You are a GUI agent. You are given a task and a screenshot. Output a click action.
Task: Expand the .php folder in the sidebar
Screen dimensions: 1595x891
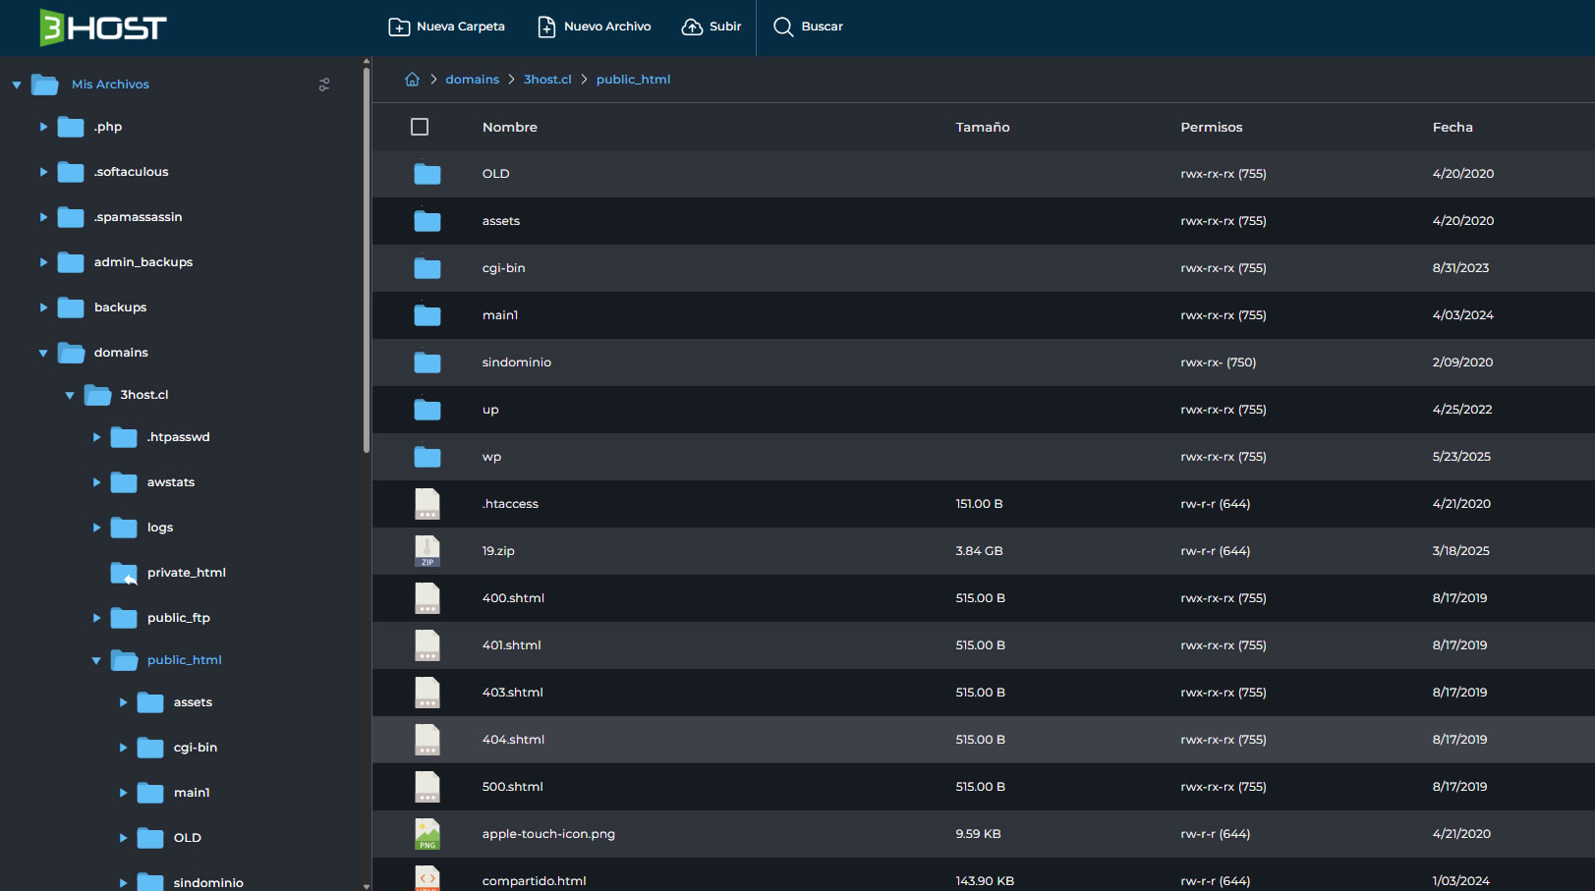coord(43,127)
